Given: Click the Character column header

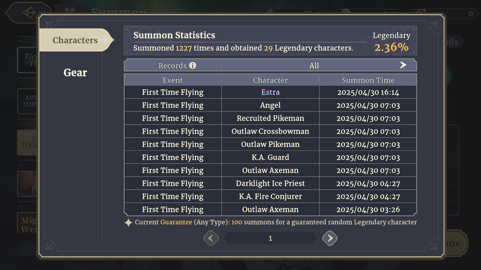Looking at the screenshot, I should pos(270,80).
